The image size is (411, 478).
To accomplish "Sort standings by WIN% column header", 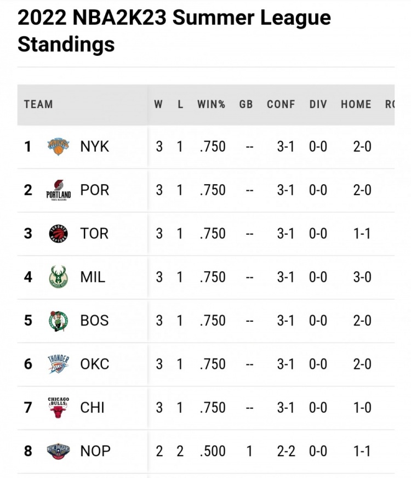I will pos(212,104).
